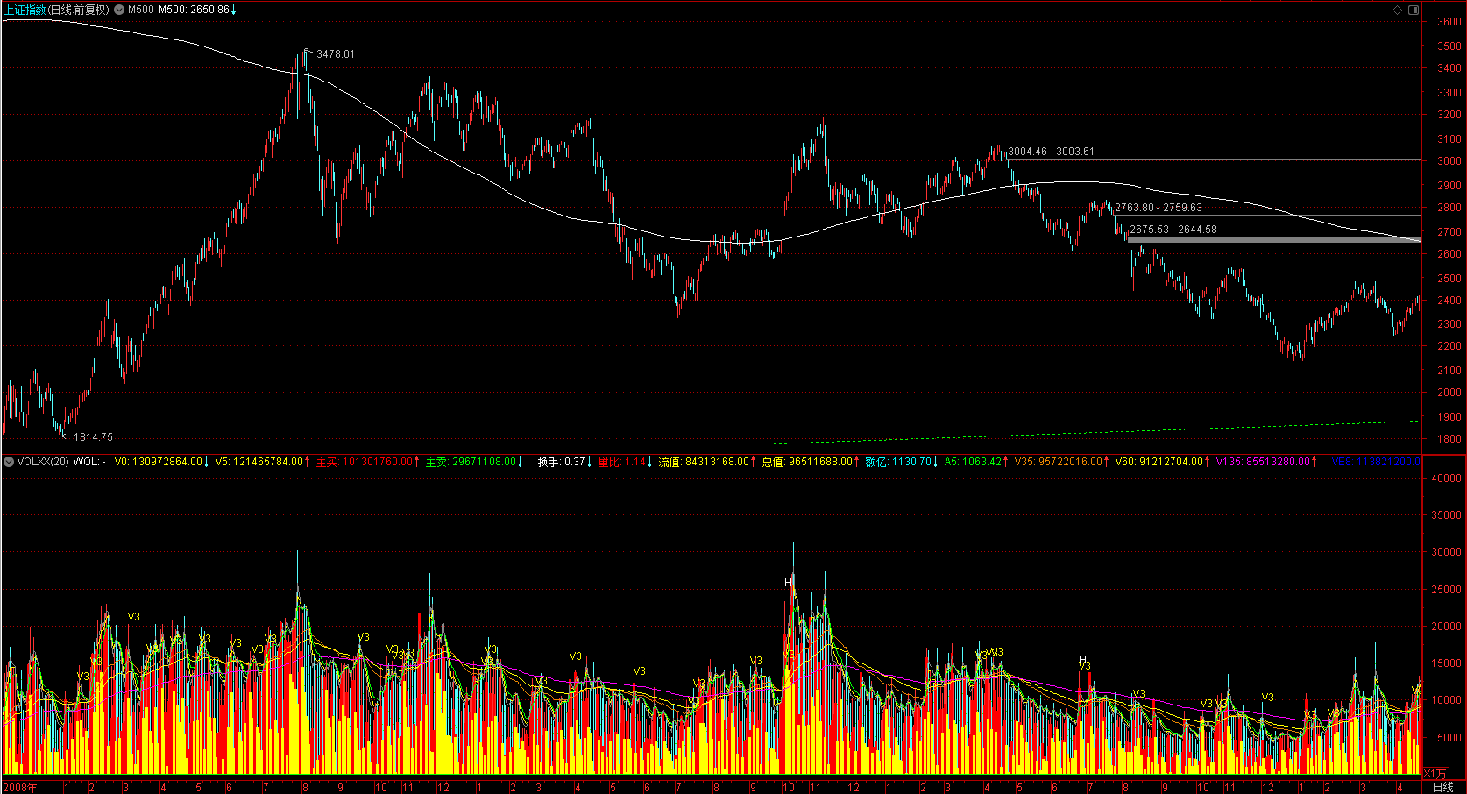The width and height of the screenshot is (1467, 794).
Task: Open the VOLXX(20) indicator dropdown arrow
Action: (9, 462)
